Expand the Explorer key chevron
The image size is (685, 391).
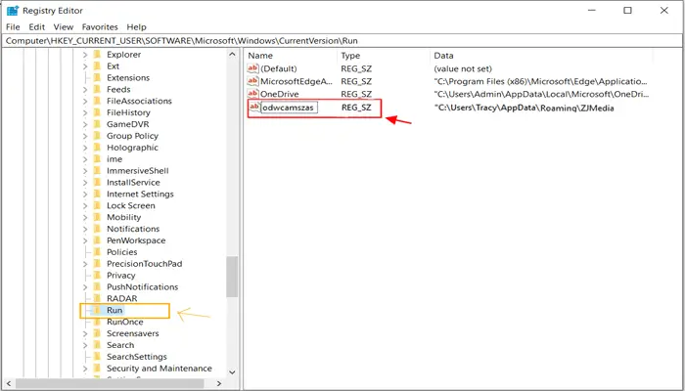(85, 55)
